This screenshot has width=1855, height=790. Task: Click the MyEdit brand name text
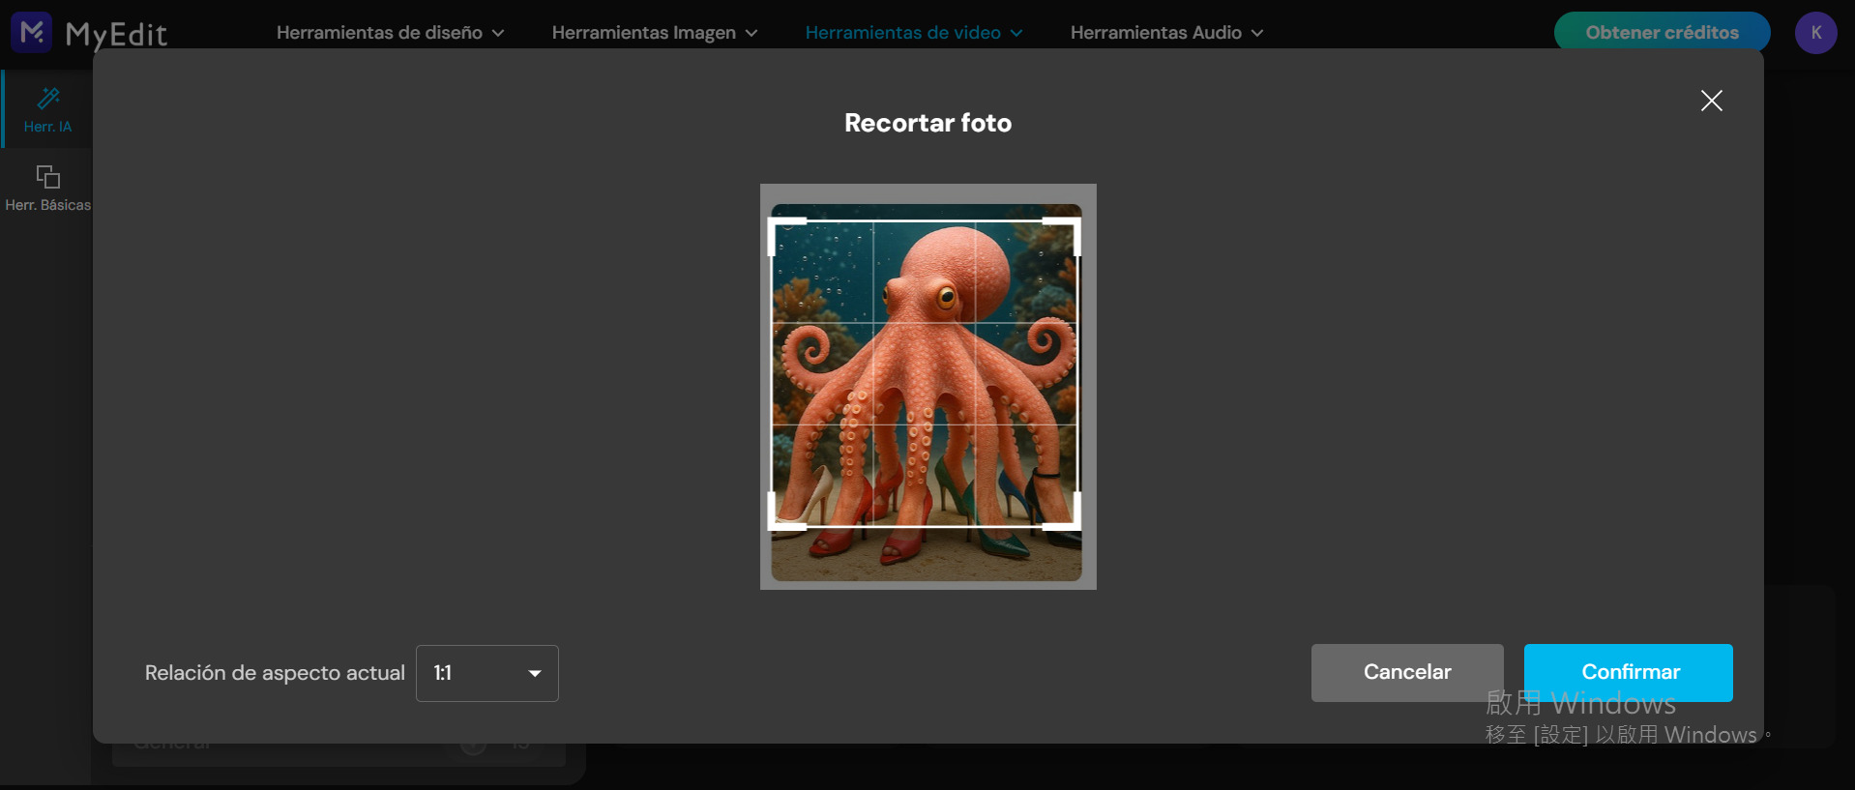tap(116, 35)
